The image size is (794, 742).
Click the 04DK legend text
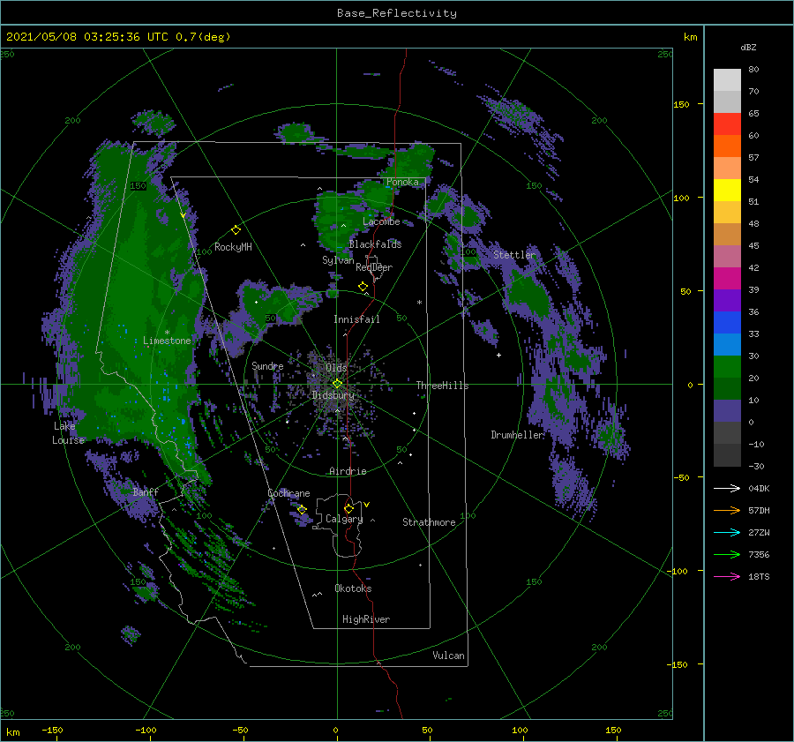(759, 488)
